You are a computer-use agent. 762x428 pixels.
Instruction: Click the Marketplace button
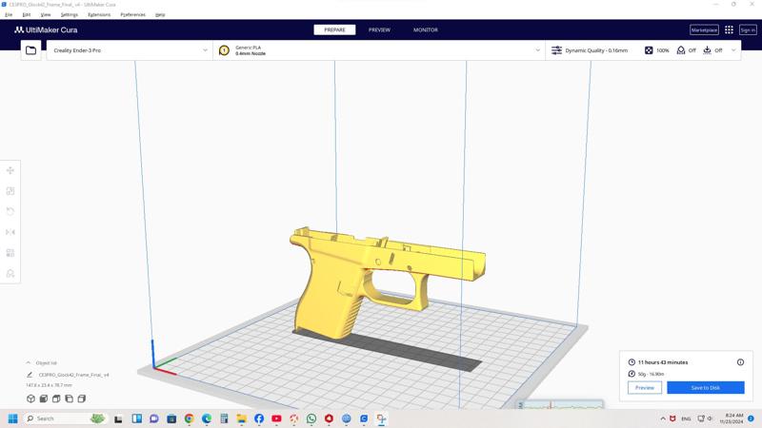[704, 29]
